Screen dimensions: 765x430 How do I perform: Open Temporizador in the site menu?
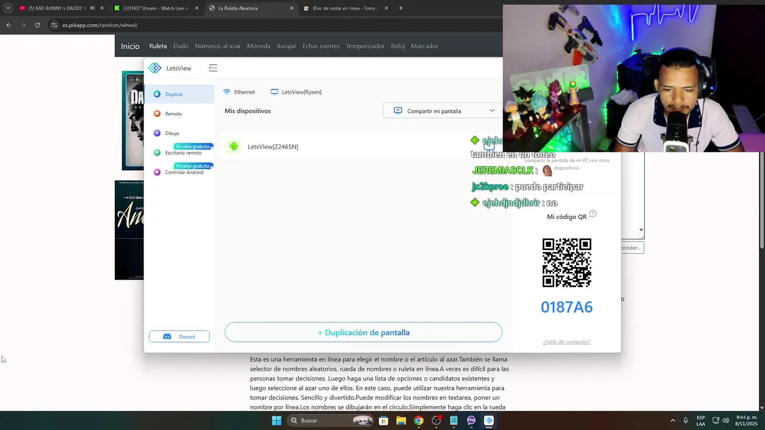click(365, 46)
